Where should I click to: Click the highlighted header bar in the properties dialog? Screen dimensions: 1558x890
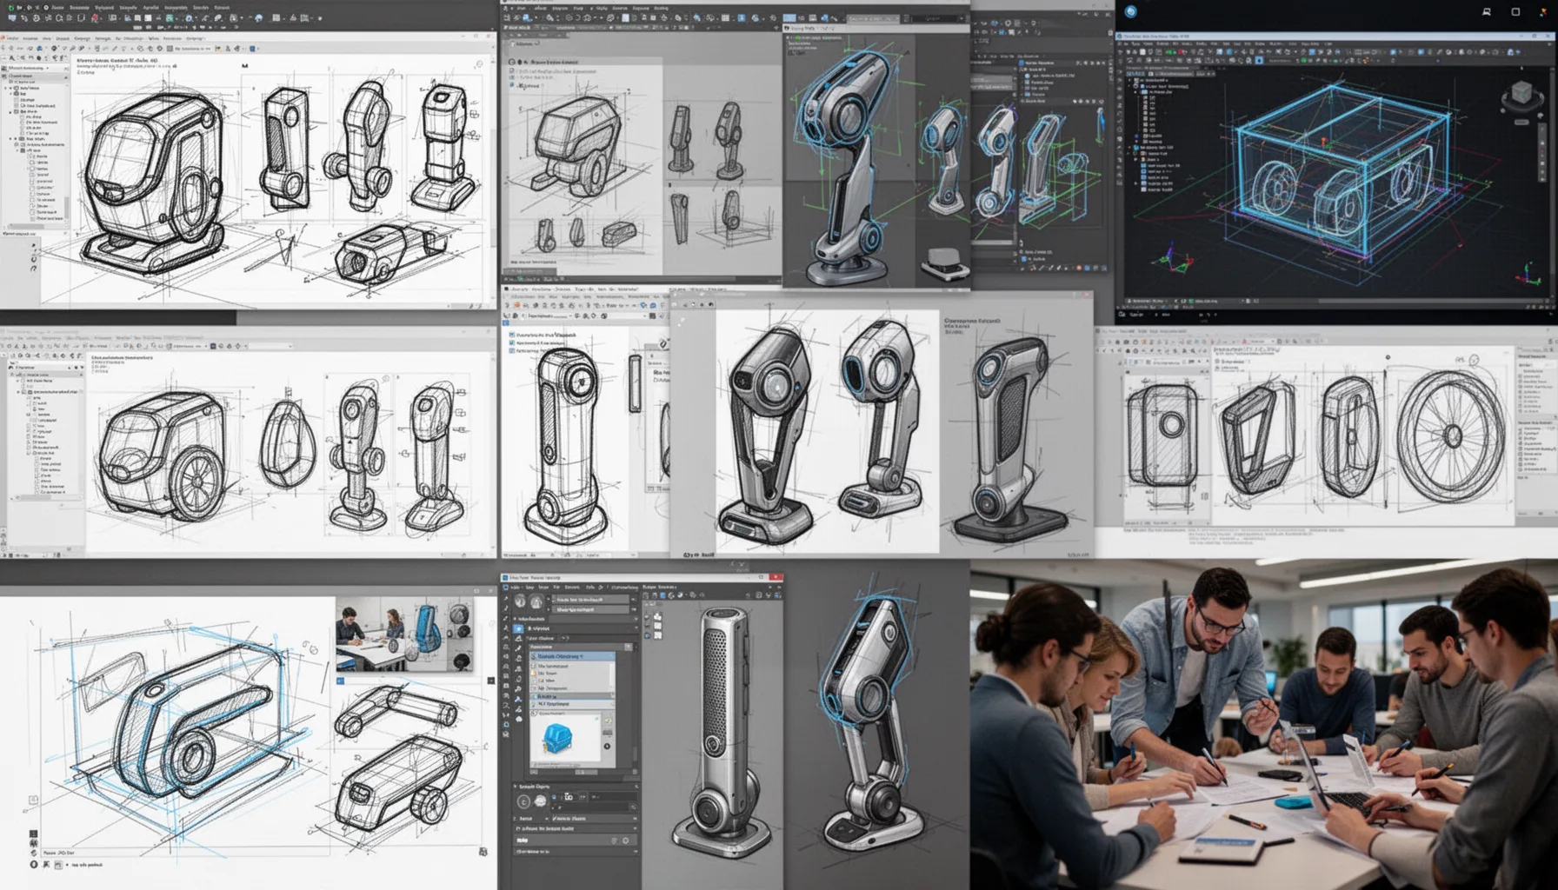(574, 655)
